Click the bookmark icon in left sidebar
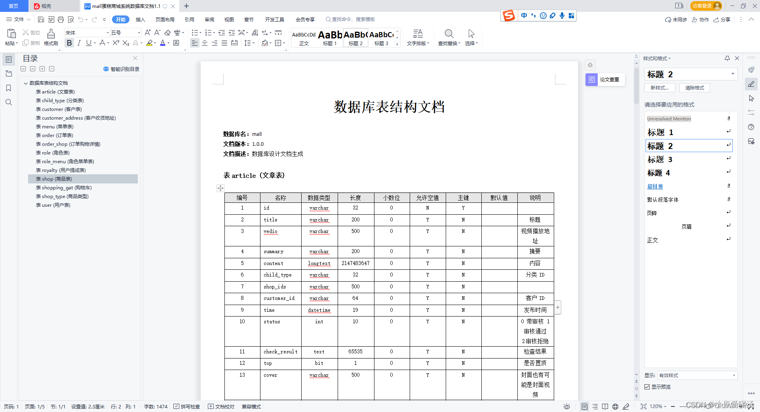 [9, 88]
